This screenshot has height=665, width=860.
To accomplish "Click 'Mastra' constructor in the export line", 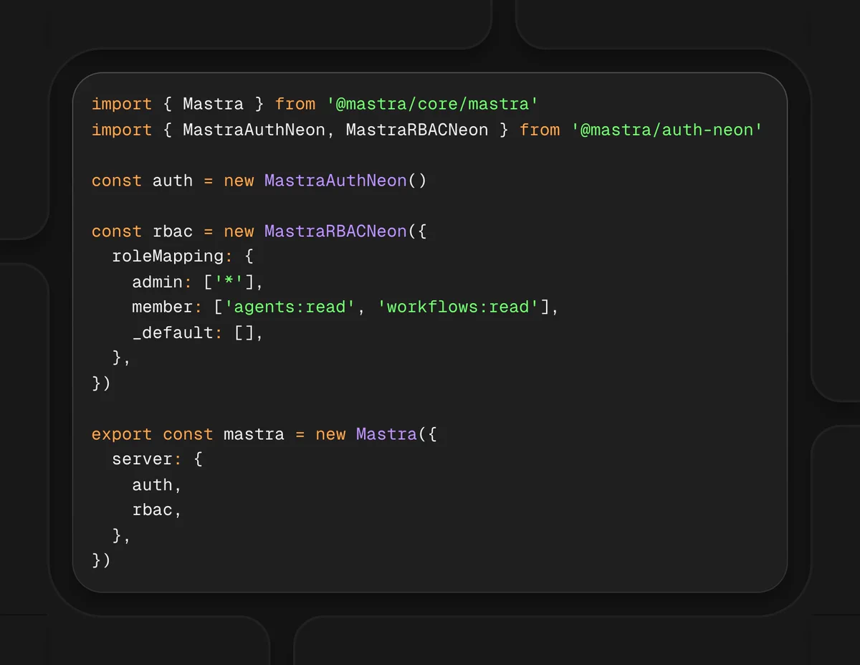I will coord(386,434).
